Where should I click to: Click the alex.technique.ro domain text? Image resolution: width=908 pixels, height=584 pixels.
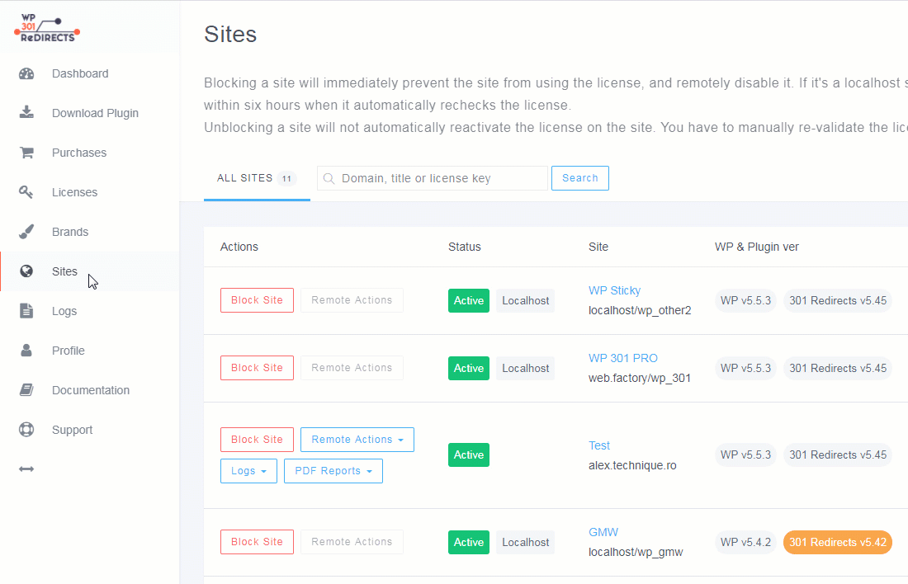[632, 465]
